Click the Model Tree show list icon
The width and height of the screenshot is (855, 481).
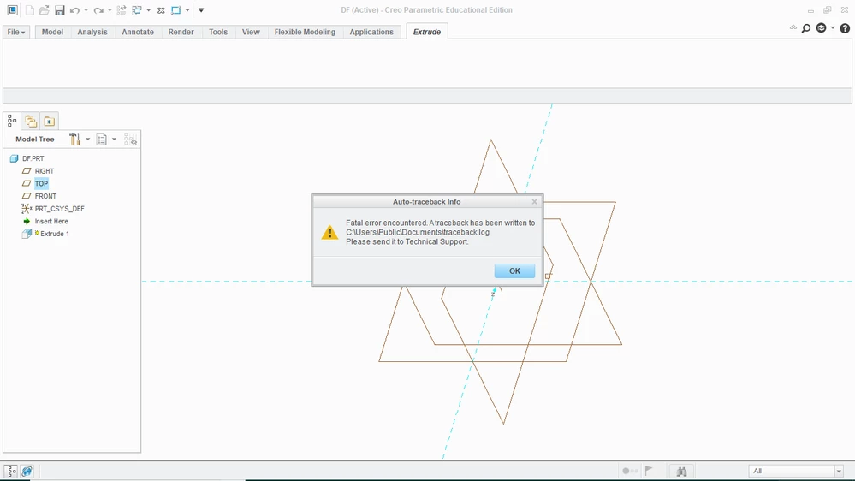click(102, 139)
